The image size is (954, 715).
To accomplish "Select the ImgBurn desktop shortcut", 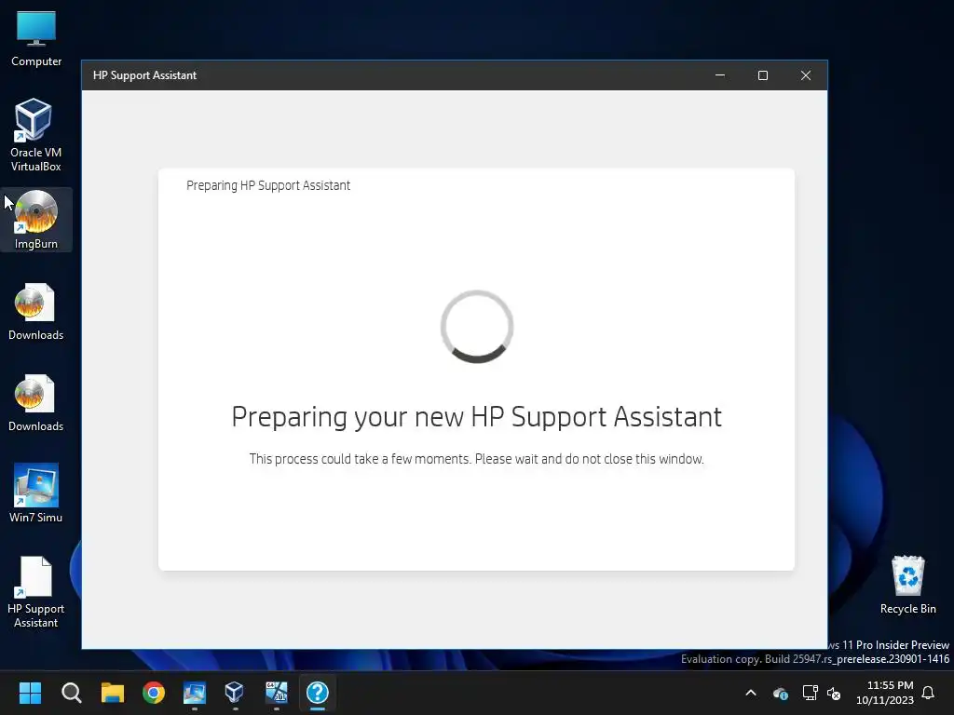I will pyautogui.click(x=36, y=220).
